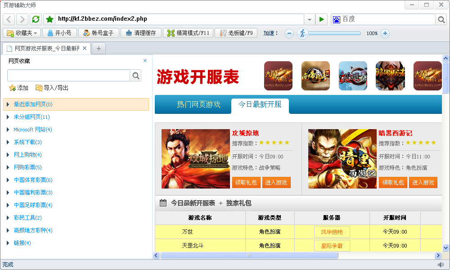The width and height of the screenshot is (450, 270).
Task: Select the 网页游戏开服表 browser tab
Action: (x=46, y=49)
